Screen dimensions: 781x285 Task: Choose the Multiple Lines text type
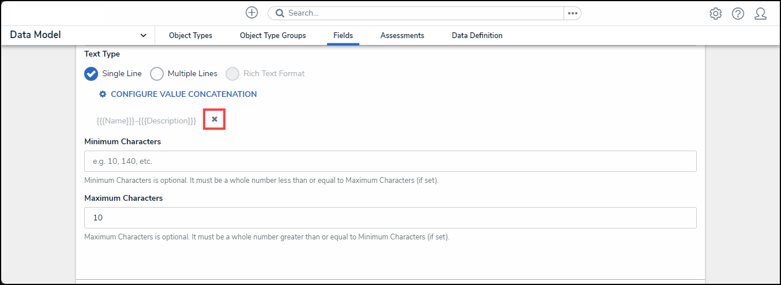(x=157, y=74)
